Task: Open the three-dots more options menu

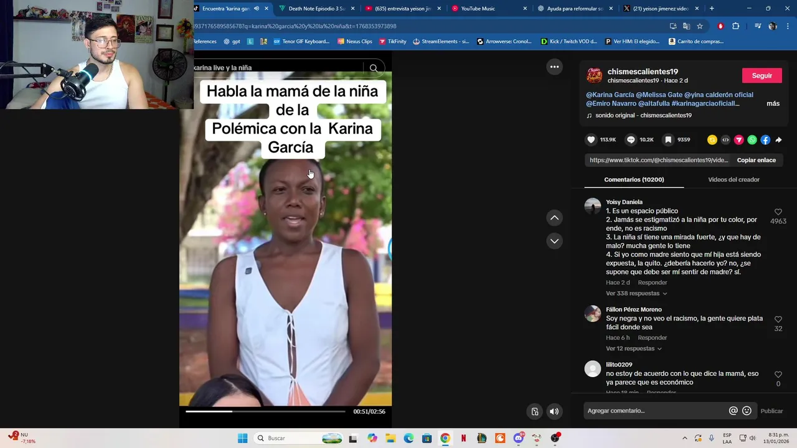Action: tap(554, 67)
